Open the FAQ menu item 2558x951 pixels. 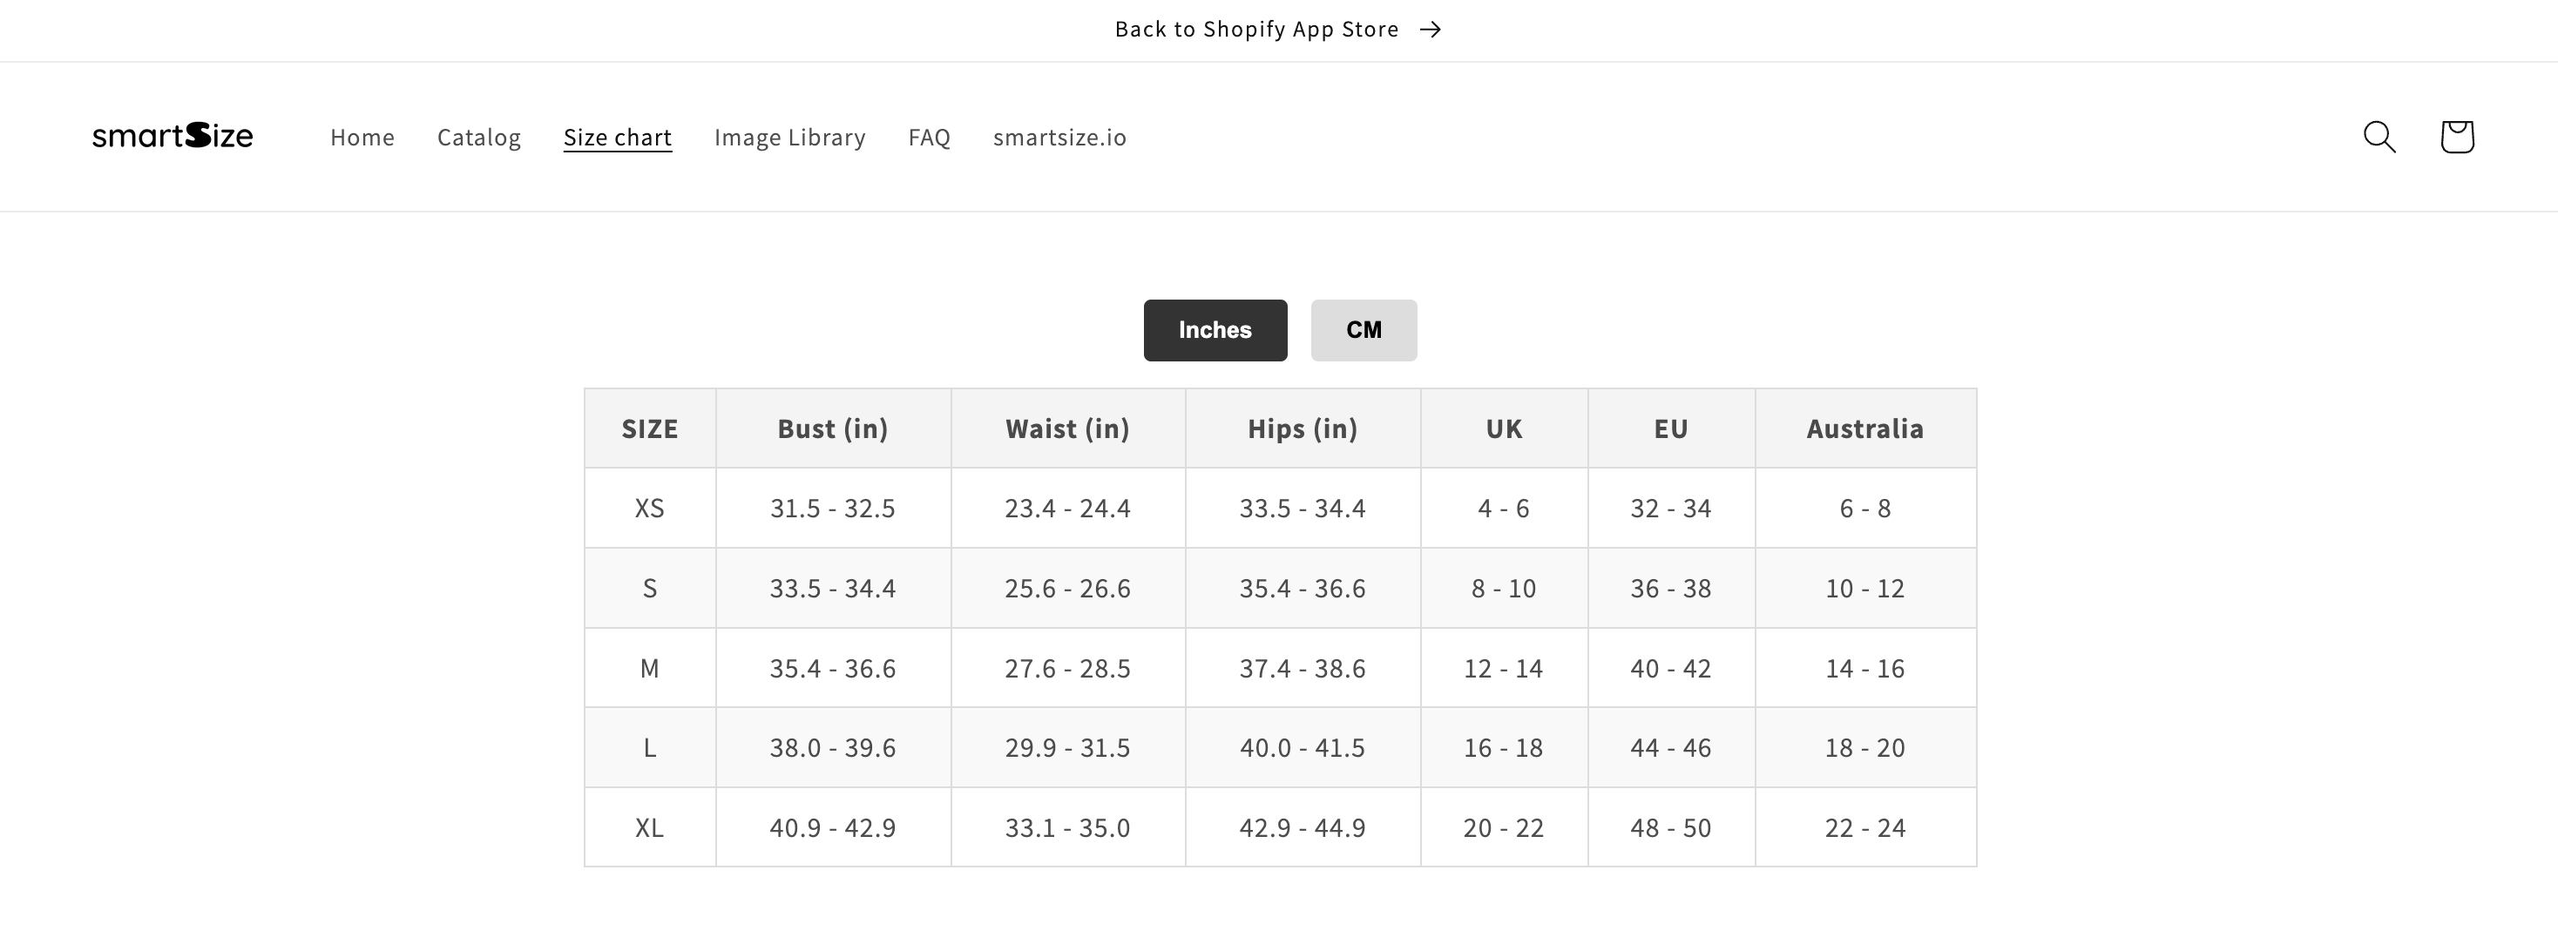930,137
